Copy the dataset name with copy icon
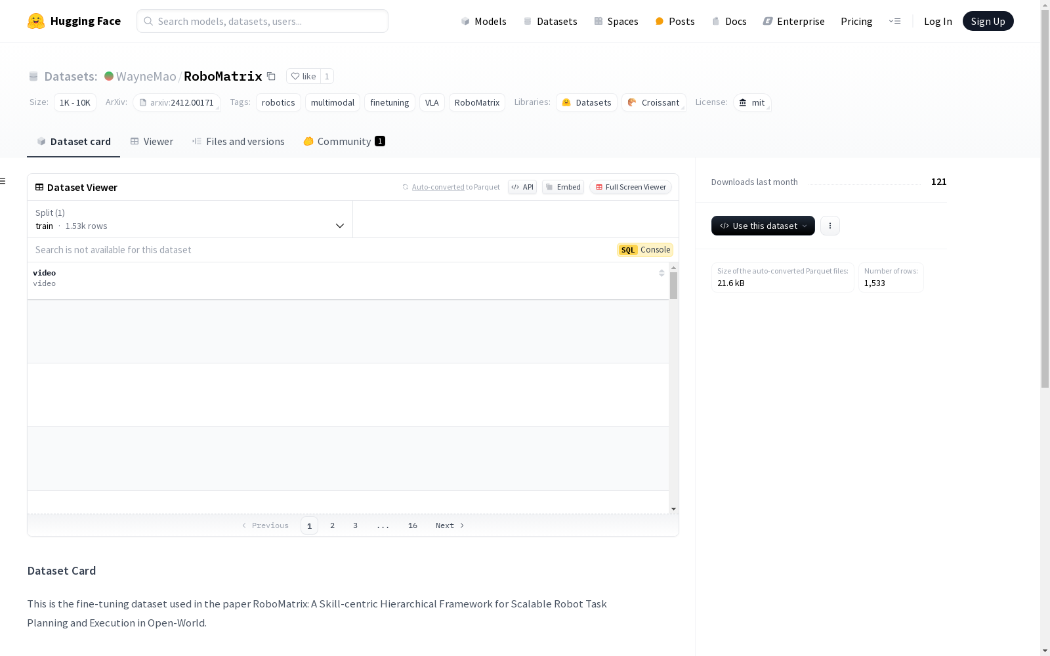Screen dimensions: 1050x656 [271, 76]
